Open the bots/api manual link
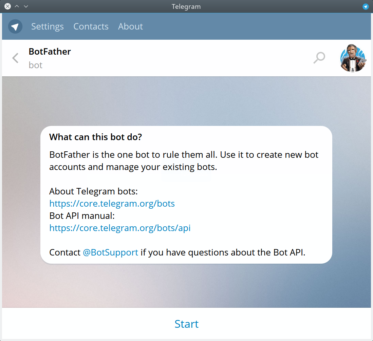373x341 pixels. click(120, 228)
